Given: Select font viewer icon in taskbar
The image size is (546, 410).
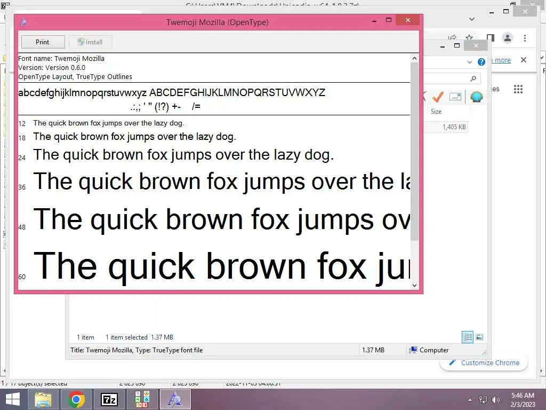Looking at the screenshot, I should 175,399.
